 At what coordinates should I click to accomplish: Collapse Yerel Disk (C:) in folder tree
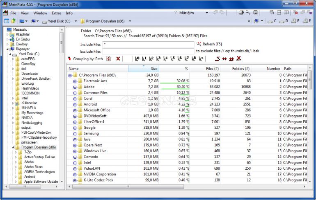(10, 54)
